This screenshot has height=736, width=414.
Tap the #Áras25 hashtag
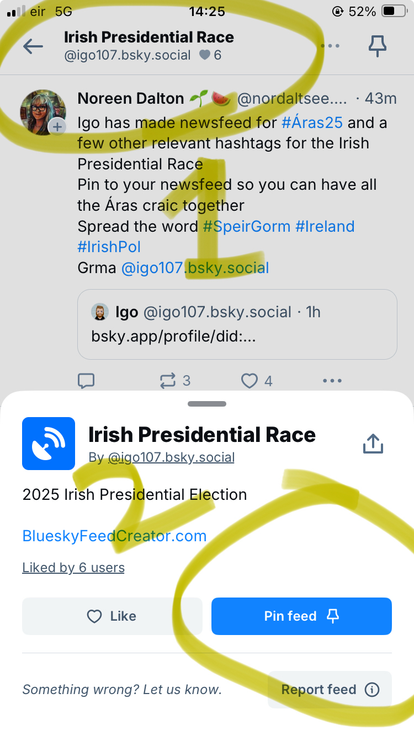pos(312,122)
